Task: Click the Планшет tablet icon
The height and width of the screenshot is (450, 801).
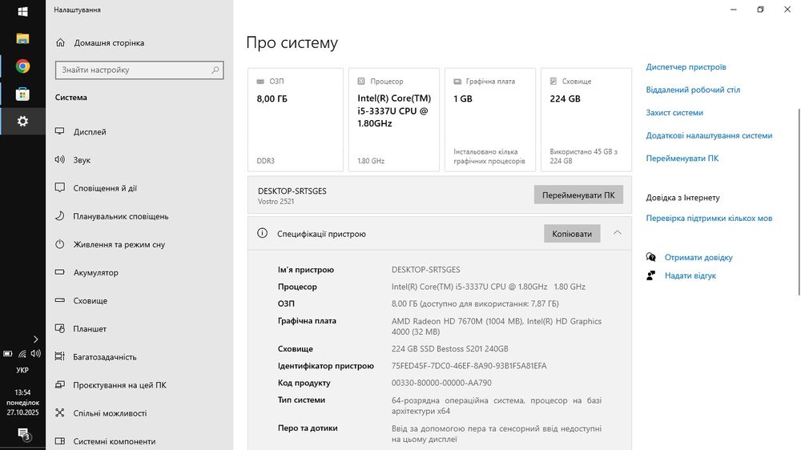Action: pyautogui.click(x=60, y=328)
